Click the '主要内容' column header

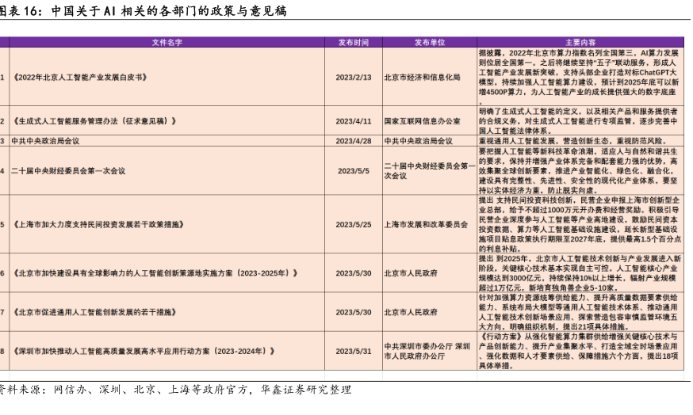coord(580,43)
